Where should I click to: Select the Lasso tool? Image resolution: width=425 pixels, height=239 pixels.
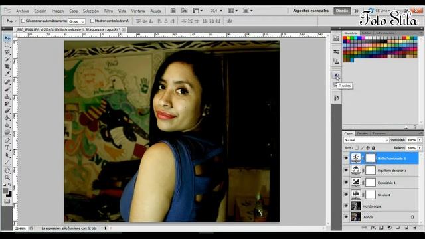pyautogui.click(x=7, y=52)
